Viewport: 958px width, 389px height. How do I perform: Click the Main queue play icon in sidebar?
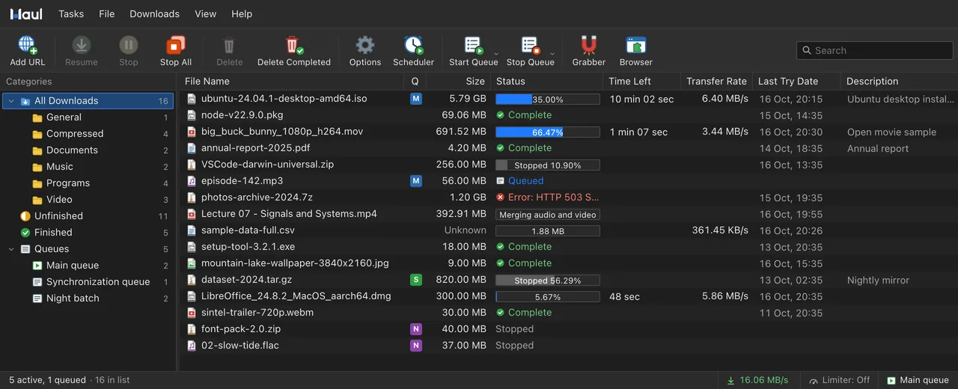pos(37,266)
